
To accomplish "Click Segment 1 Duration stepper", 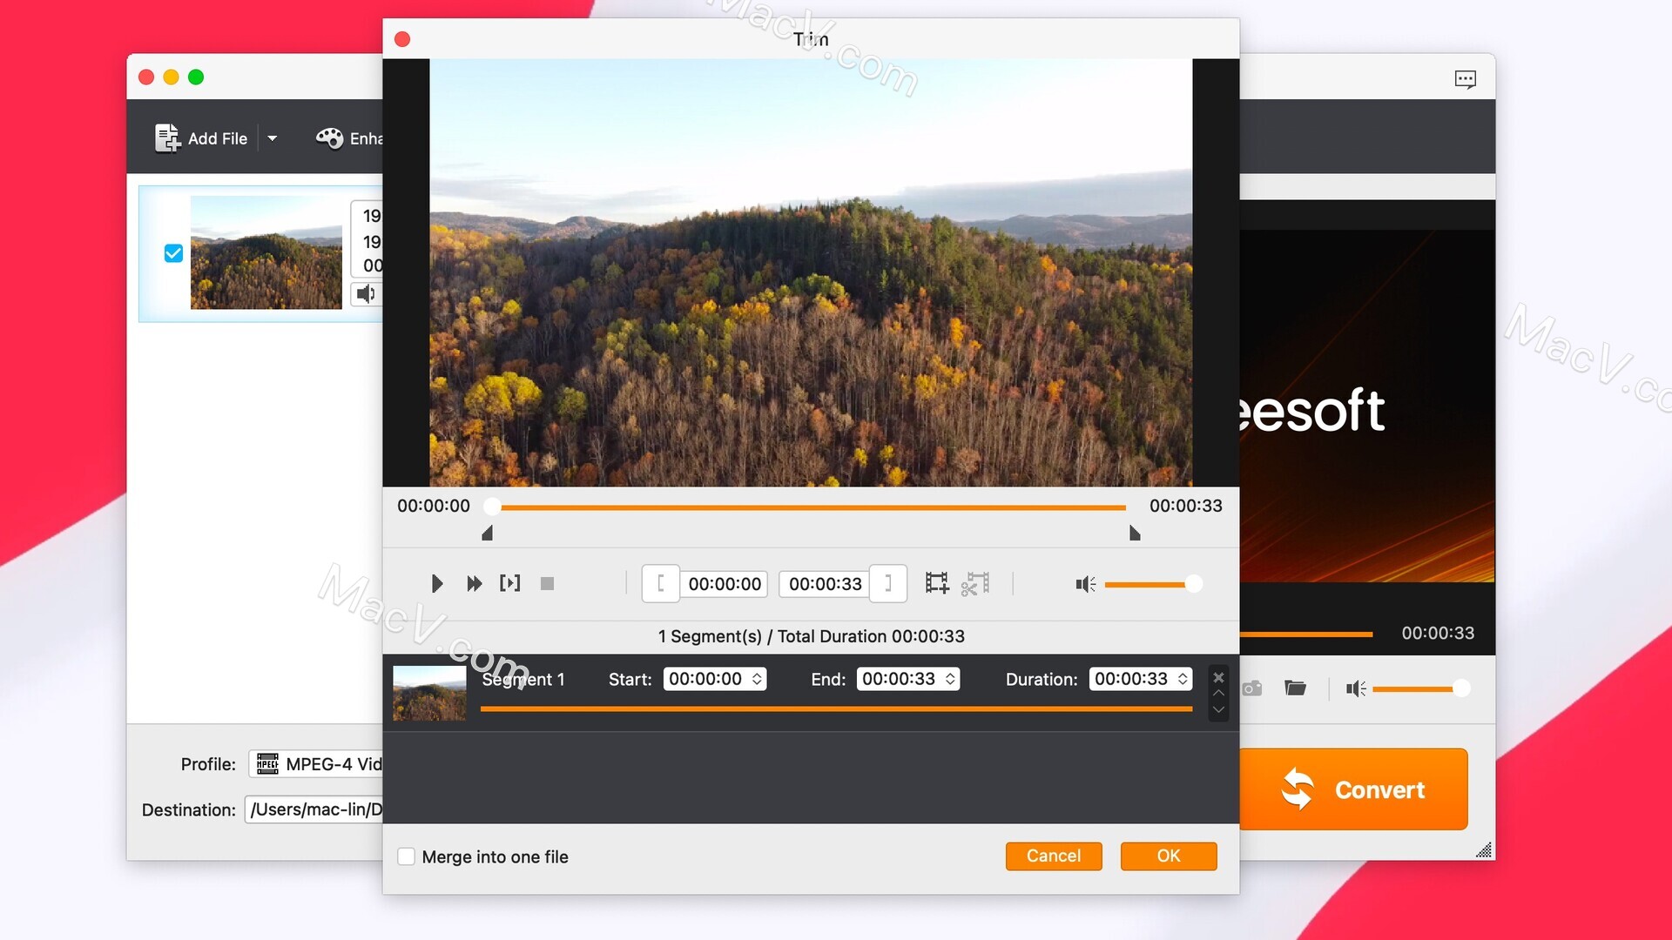I will click(x=1183, y=679).
